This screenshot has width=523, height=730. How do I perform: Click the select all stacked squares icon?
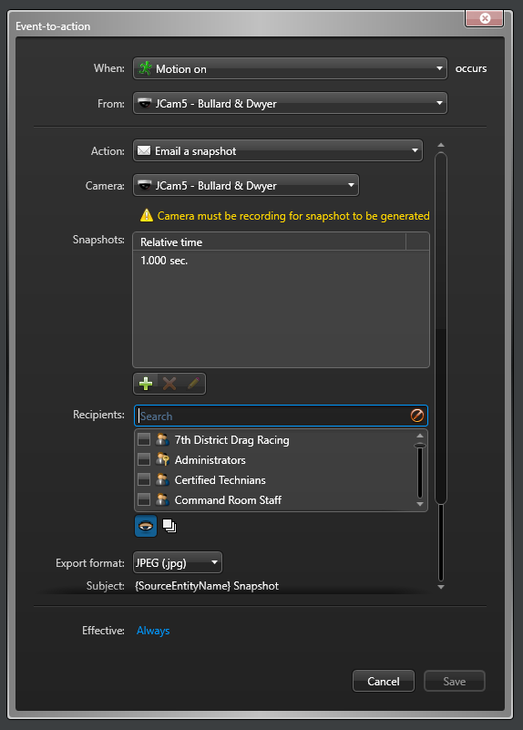pos(169,526)
